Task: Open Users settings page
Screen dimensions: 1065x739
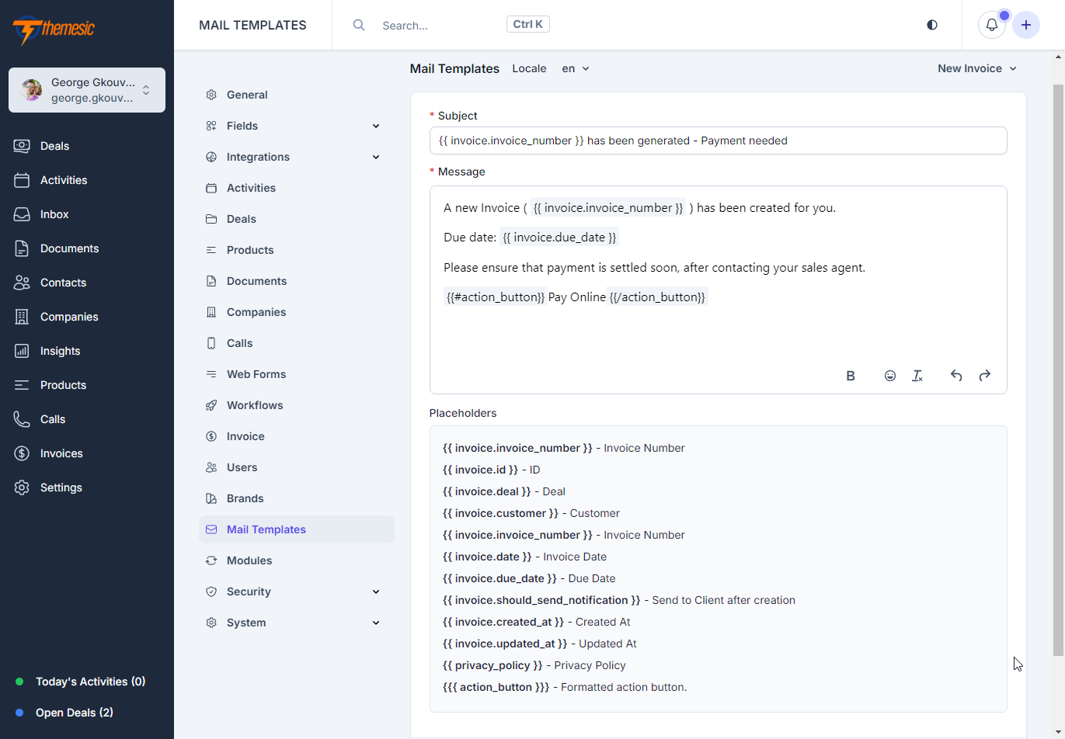Action: (296, 467)
